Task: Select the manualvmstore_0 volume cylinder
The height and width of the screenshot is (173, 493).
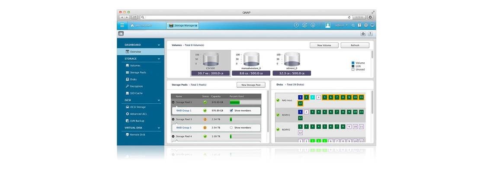Action: coord(251,59)
